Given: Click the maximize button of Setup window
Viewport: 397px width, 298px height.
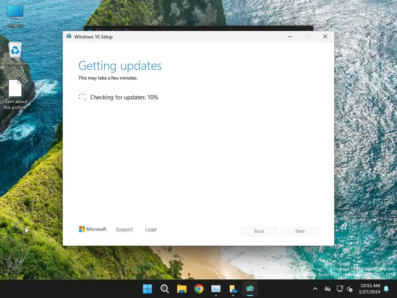Looking at the screenshot, I should click(307, 36).
